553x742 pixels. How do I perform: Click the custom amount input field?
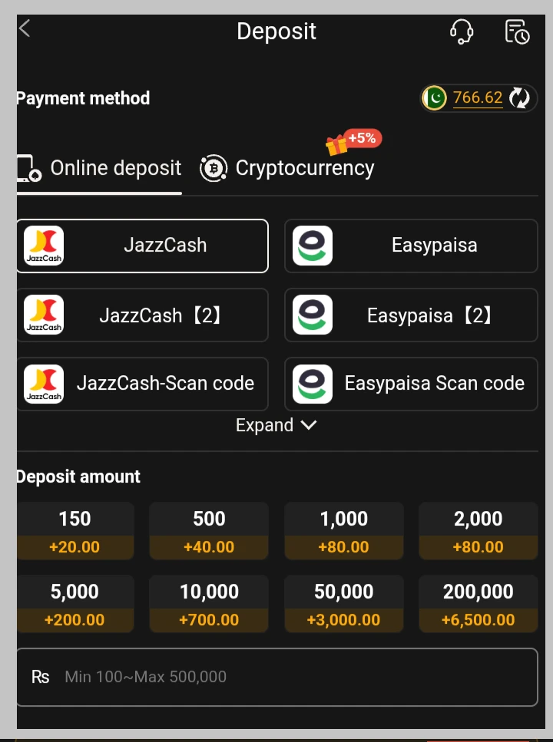point(276,677)
